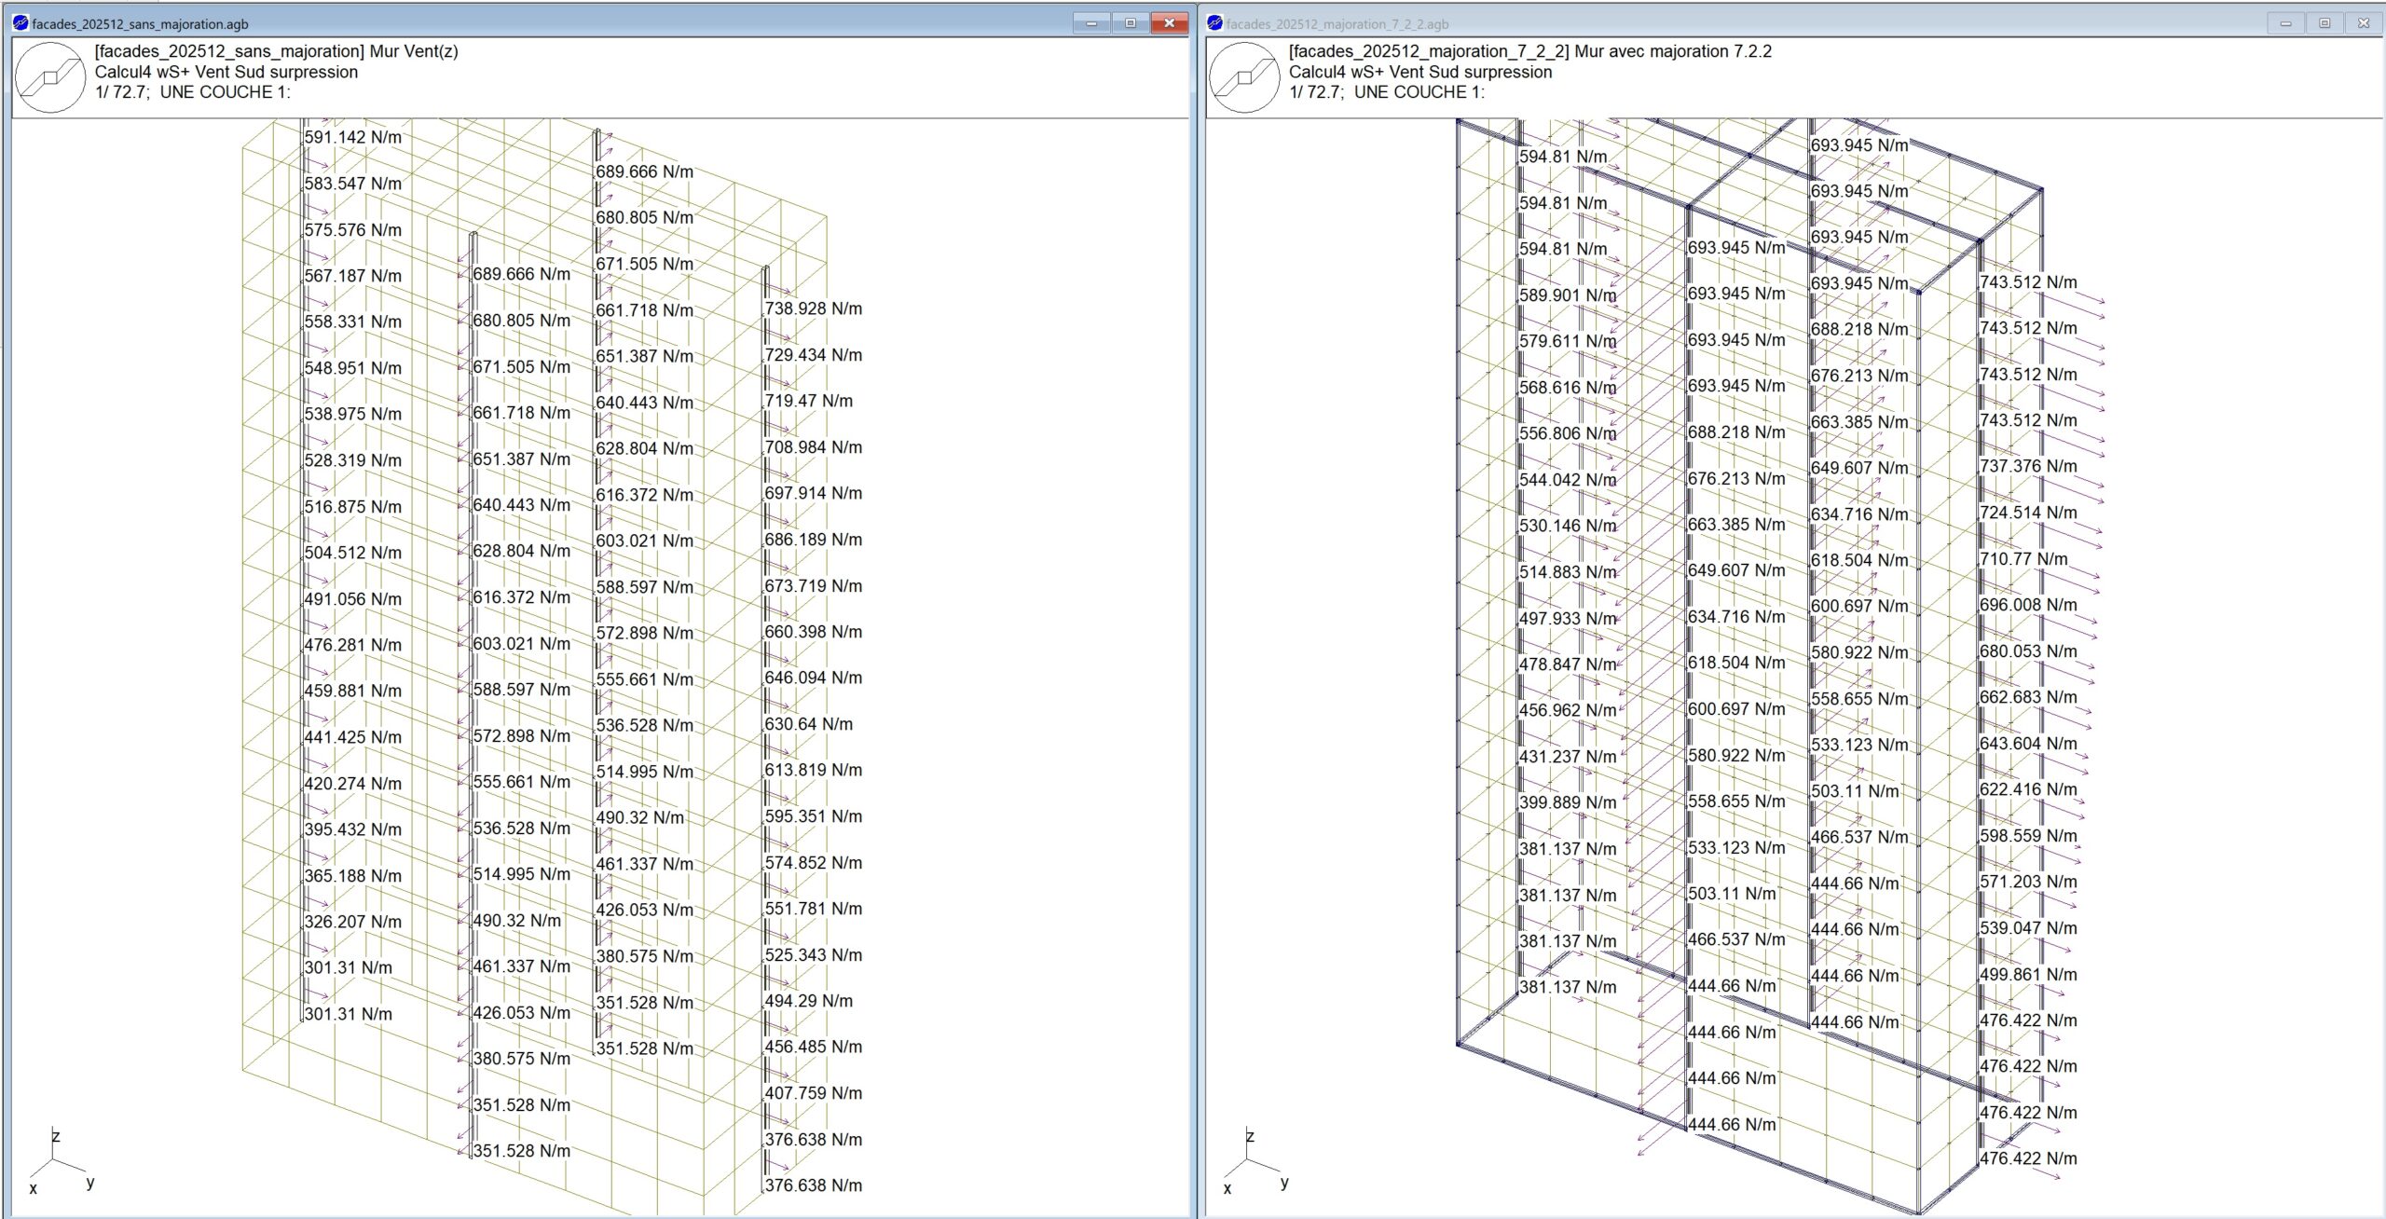2386x1219 pixels.
Task: Select the 499.861 N/m load label
Action: pos(2028,974)
